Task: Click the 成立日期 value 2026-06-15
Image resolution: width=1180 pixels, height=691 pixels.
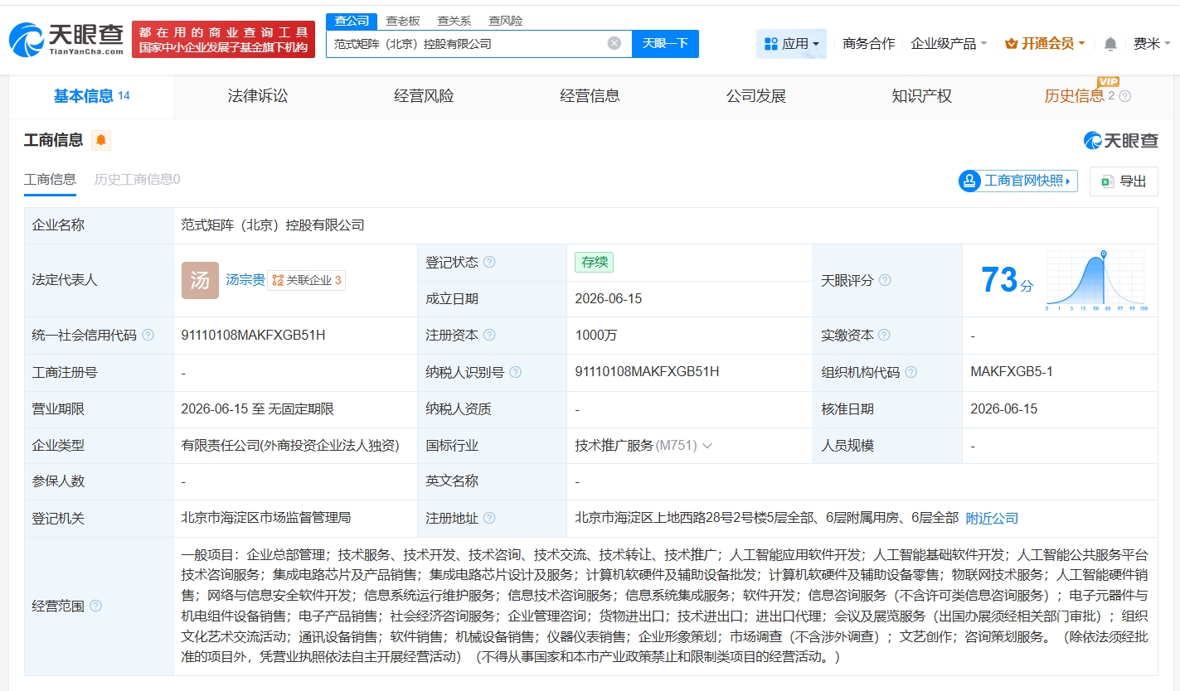Action: tap(608, 298)
